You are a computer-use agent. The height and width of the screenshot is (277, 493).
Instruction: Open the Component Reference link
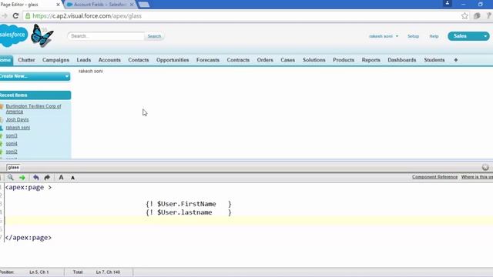pyautogui.click(x=434, y=177)
